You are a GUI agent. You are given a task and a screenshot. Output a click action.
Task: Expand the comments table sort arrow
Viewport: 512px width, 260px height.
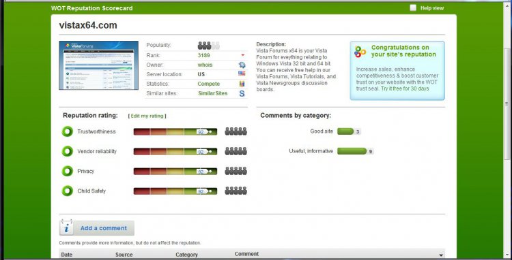[x=441, y=255]
